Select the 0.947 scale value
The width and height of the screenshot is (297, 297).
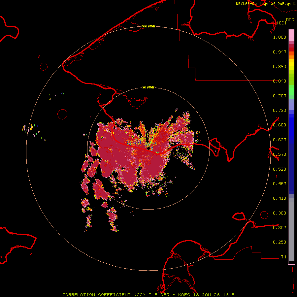[280, 52]
